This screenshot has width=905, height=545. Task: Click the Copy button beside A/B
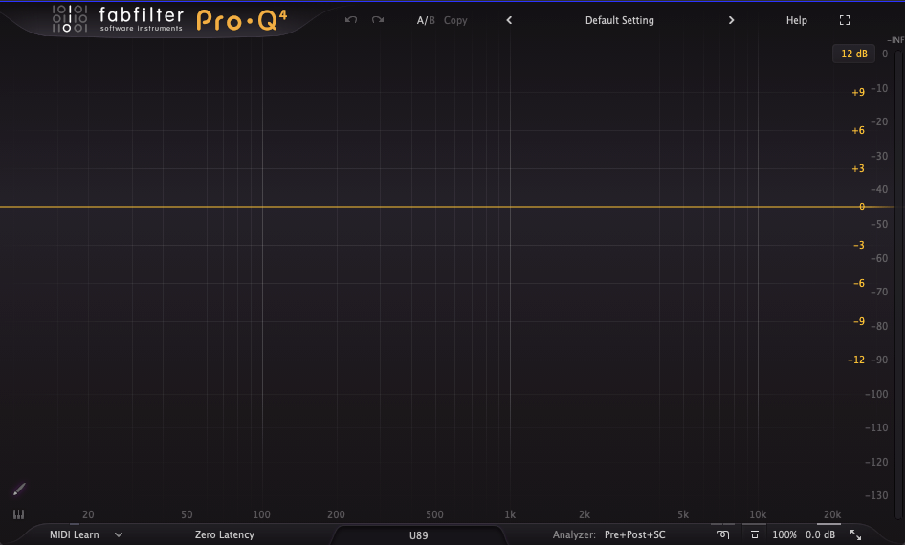click(455, 20)
